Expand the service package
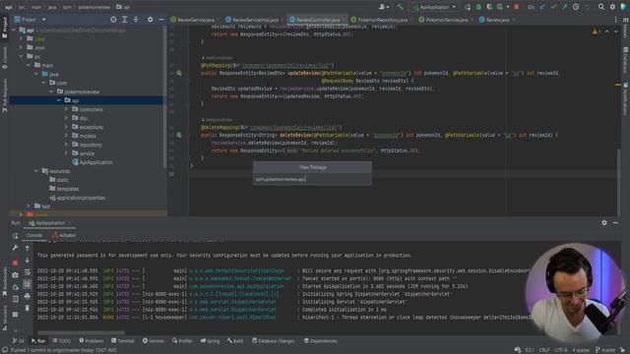This screenshot has width=630, height=354. pyautogui.click(x=66, y=153)
